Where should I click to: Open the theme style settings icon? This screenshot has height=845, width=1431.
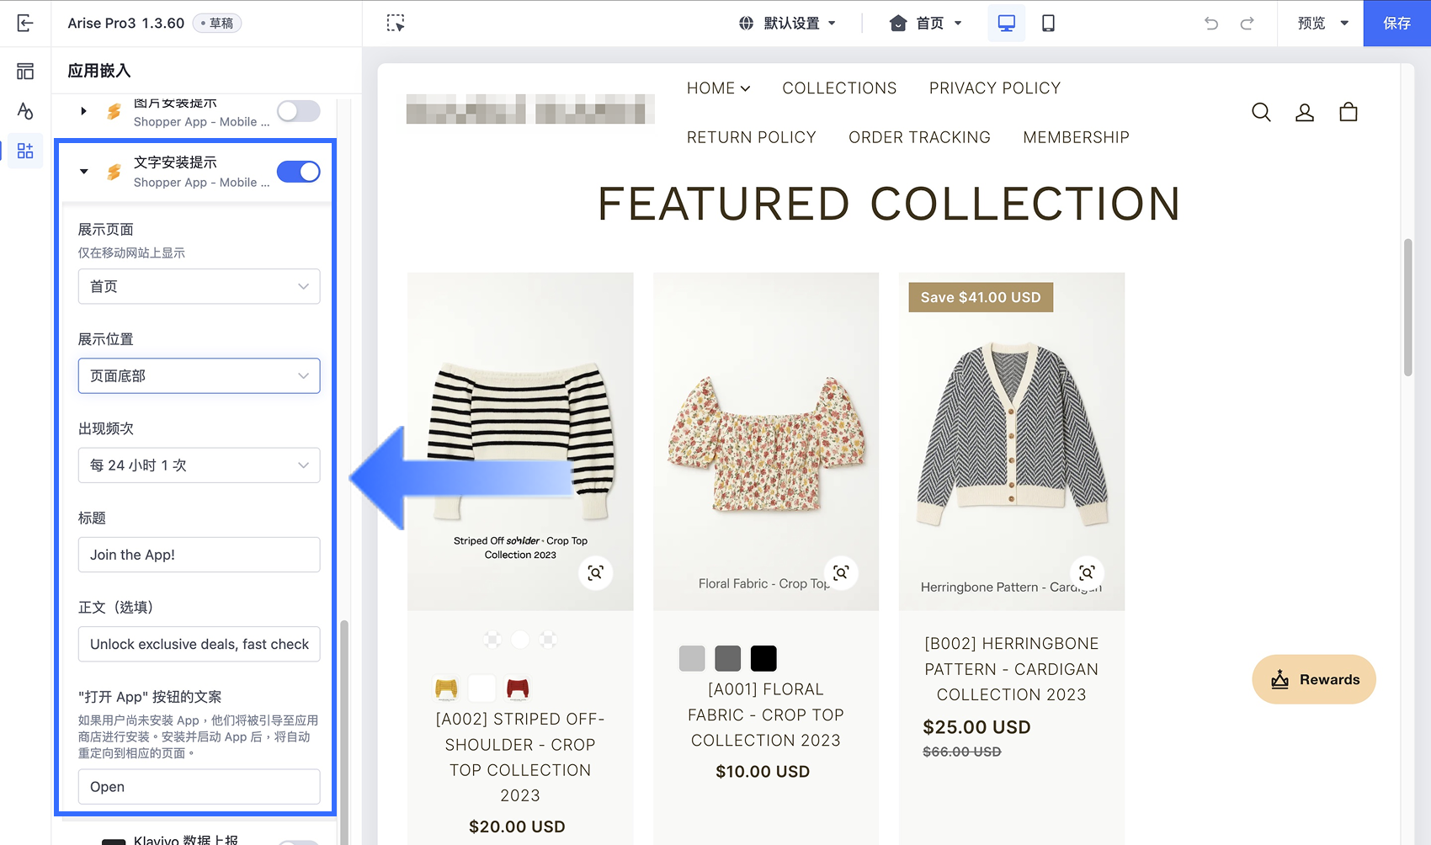click(25, 111)
